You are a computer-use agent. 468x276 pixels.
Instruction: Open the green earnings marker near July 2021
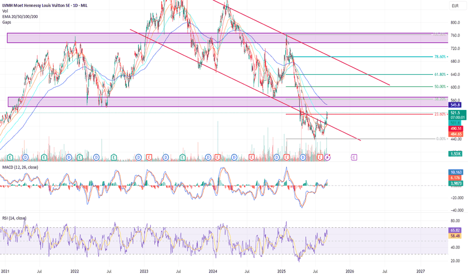pos(44,157)
